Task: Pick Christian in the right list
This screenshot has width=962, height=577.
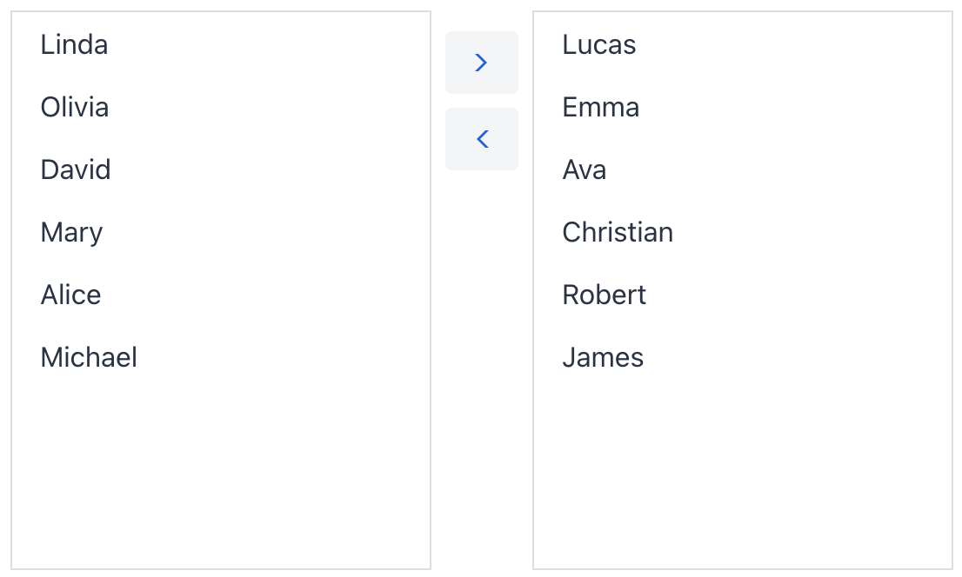Action: [618, 232]
